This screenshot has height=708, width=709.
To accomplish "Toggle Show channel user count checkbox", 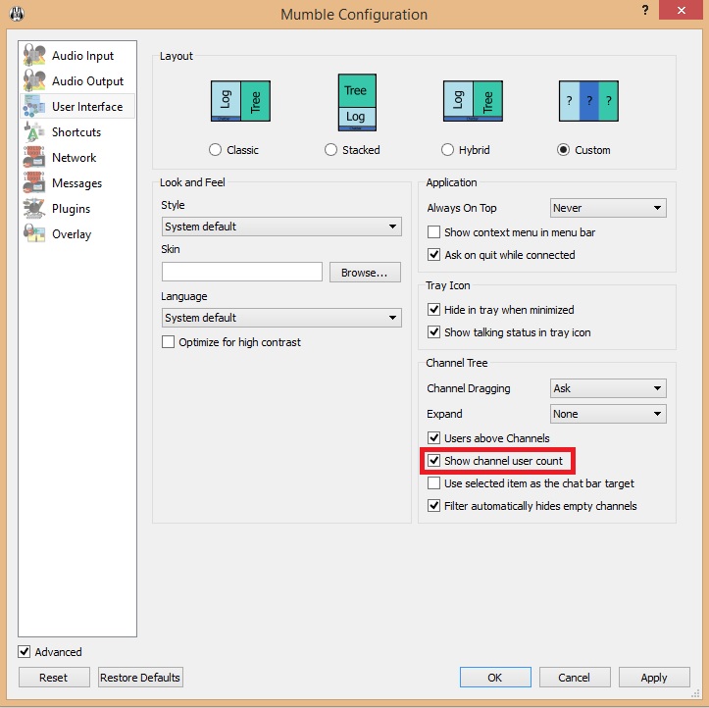I will [434, 460].
